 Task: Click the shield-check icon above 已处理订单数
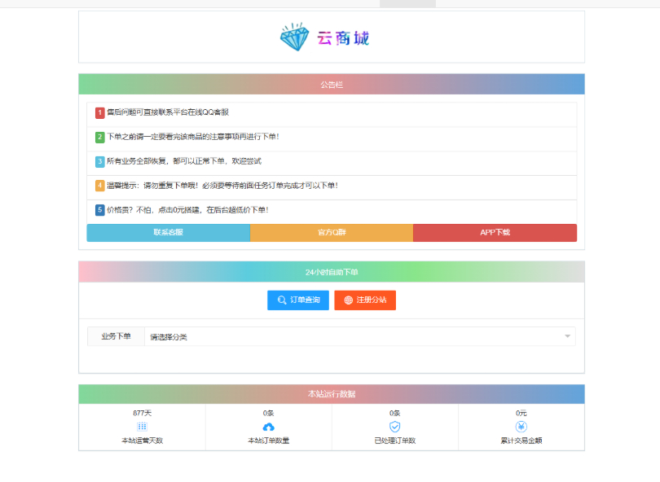[x=394, y=426]
